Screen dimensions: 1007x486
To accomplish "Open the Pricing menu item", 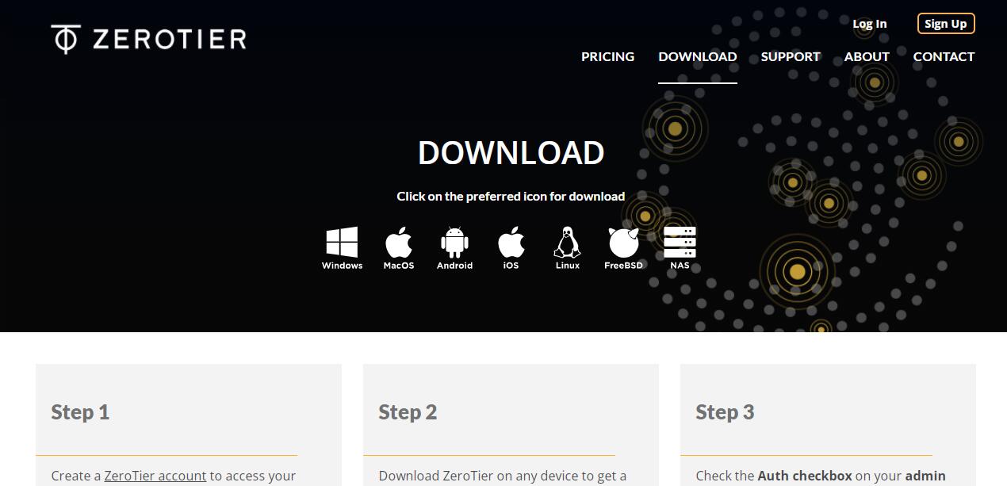I will [607, 56].
